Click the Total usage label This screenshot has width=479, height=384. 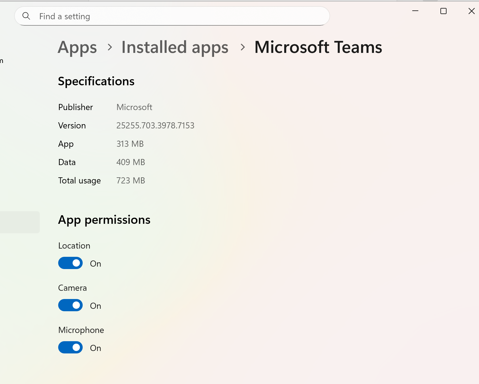79,181
